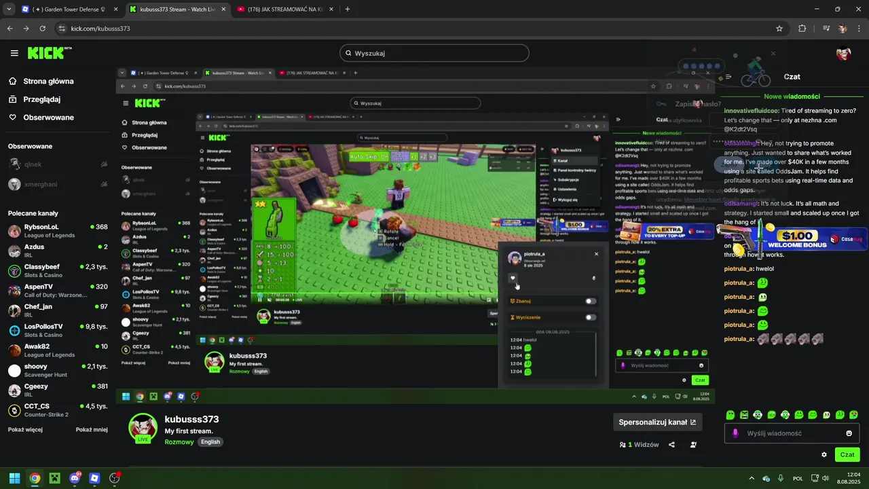The image size is (869, 489).
Task: Open the POL language input switcher
Action: 798,478
